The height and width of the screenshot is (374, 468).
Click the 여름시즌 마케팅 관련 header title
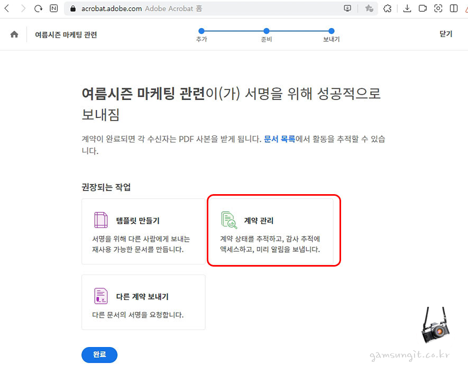[x=66, y=34]
